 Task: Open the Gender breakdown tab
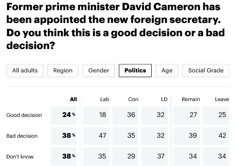tap(98, 71)
